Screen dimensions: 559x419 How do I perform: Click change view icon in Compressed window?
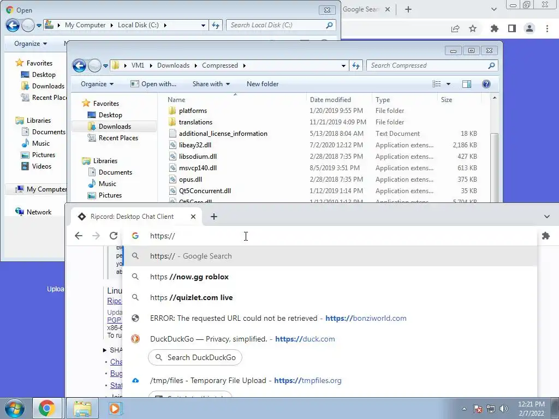tap(437, 83)
